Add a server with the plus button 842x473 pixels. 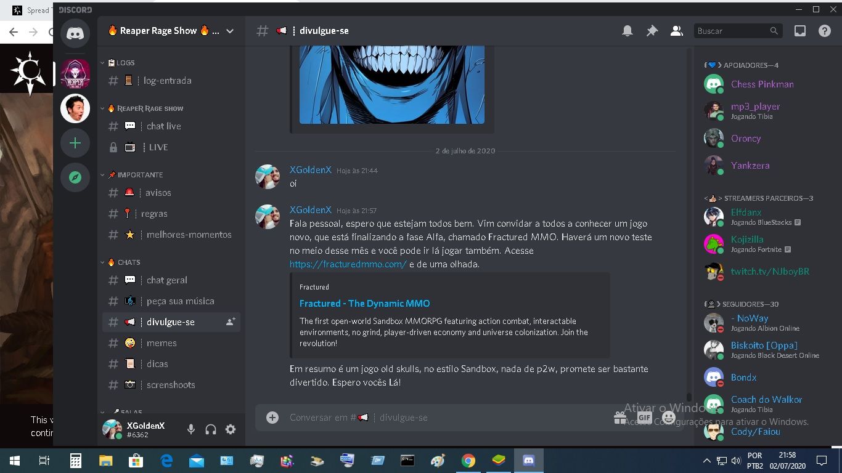pyautogui.click(x=75, y=144)
